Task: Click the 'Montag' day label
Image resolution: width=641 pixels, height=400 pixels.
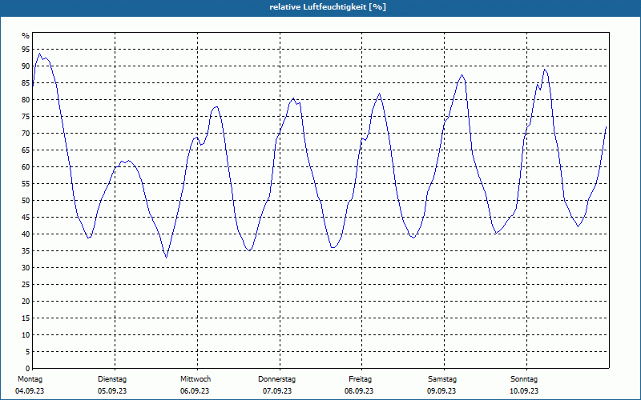Action: 30,379
